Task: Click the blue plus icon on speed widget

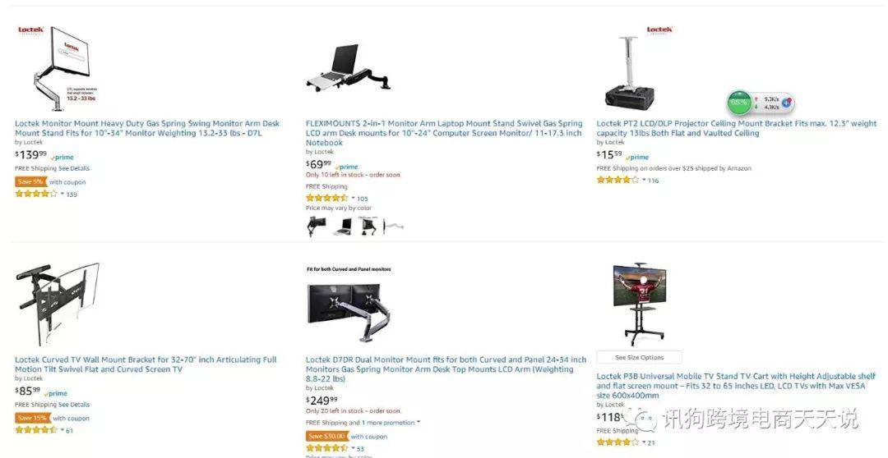Action: point(786,103)
